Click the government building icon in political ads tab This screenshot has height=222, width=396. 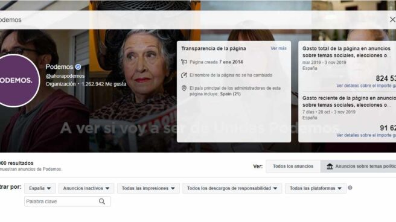(330, 166)
